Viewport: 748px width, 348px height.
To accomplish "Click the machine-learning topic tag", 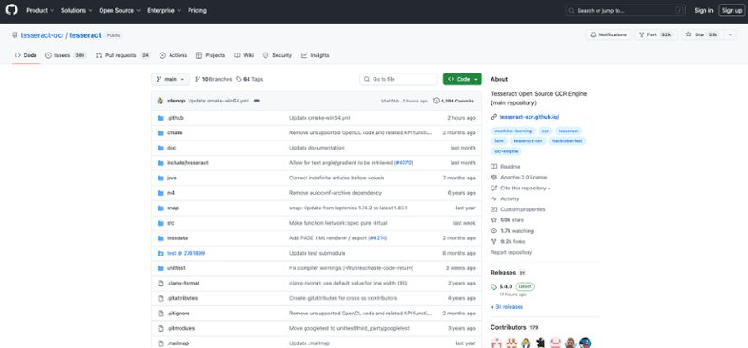I will (x=513, y=130).
